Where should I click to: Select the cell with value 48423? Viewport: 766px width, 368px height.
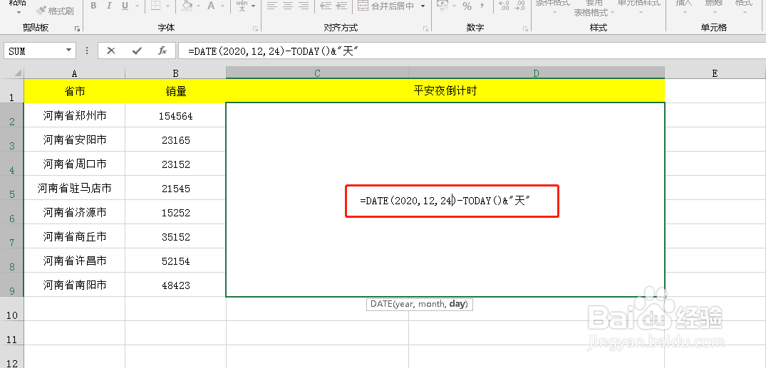(175, 285)
